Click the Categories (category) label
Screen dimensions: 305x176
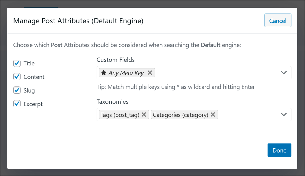(181, 115)
